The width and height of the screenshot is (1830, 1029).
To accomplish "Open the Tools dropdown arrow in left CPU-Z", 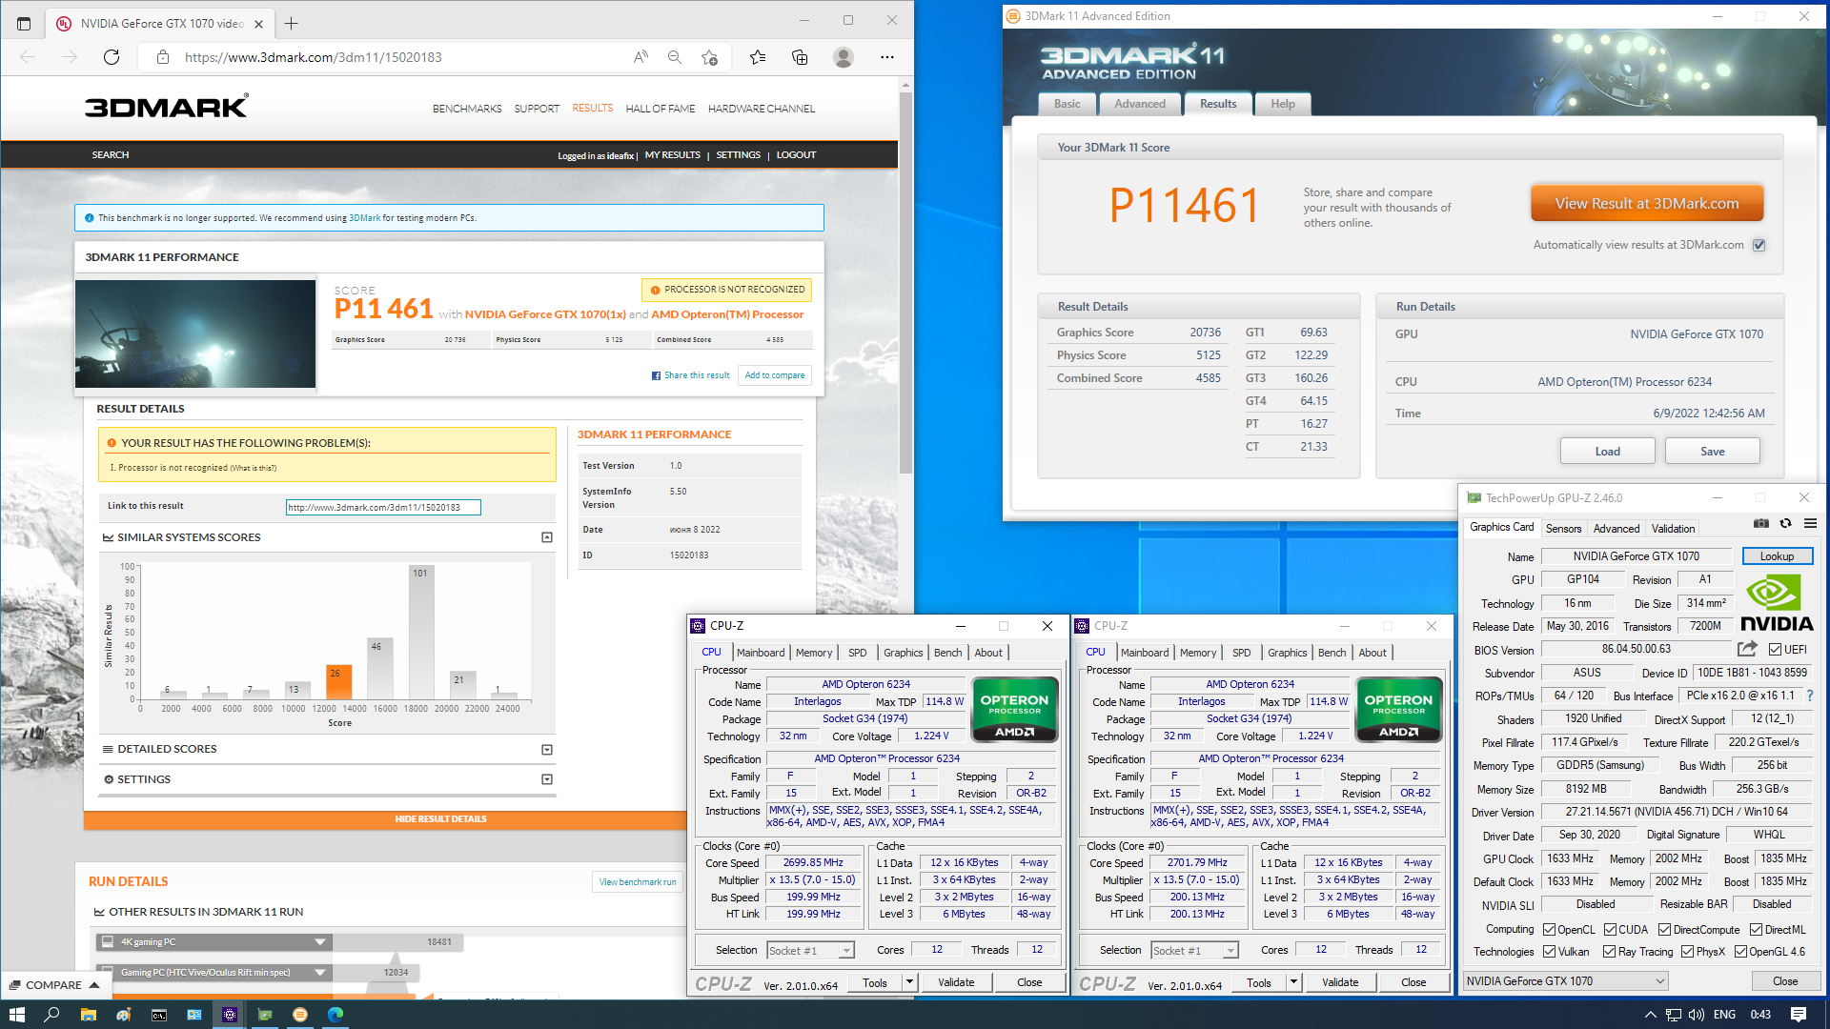I will [x=909, y=982].
